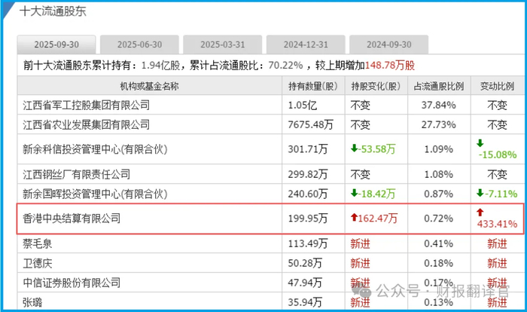
Task: Click 新余国晖投资管理中心(有限合伙) name
Action: click(x=95, y=194)
